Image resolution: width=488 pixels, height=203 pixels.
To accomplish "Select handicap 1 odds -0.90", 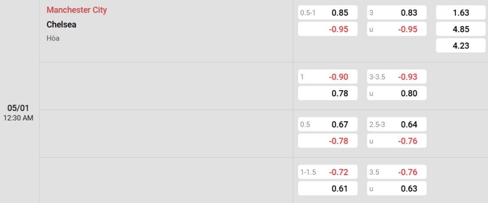I will 328,77.
